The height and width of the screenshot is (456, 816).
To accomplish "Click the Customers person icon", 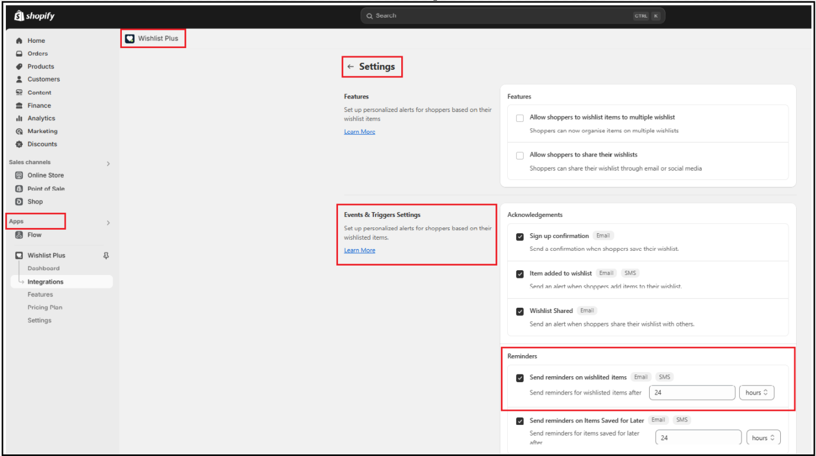I will [x=19, y=79].
